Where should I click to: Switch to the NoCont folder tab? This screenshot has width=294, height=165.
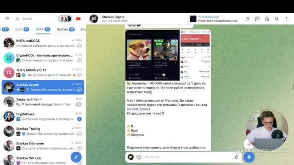pyautogui.click(x=65, y=29)
